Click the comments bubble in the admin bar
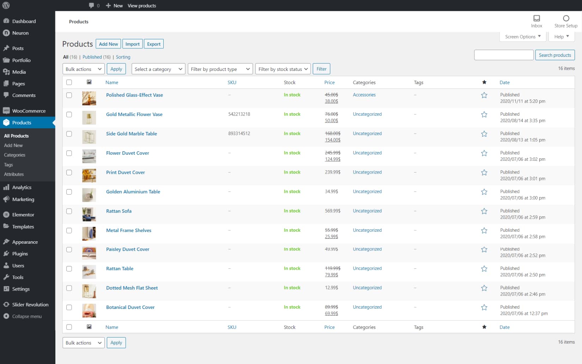Image resolution: width=582 pixels, height=364 pixels. click(92, 5)
